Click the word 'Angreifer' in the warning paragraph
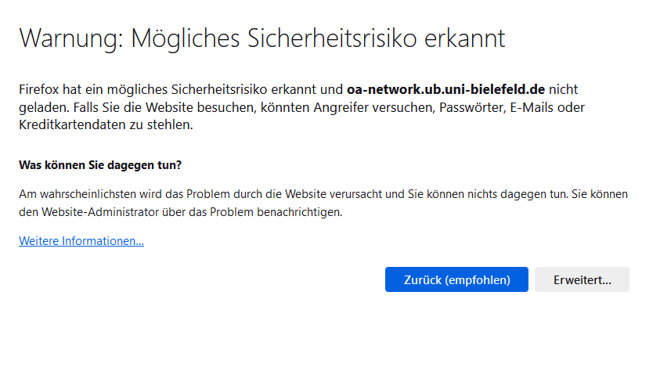 [x=341, y=107]
